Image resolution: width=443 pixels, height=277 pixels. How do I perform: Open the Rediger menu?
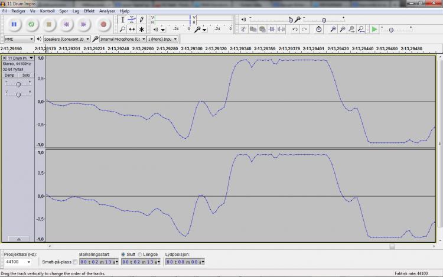(18, 11)
